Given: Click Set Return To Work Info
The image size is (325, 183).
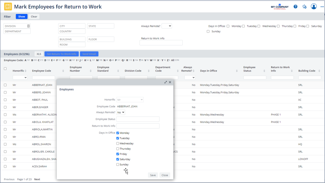Looking at the screenshot, I should pyautogui.click(x=62, y=54).
